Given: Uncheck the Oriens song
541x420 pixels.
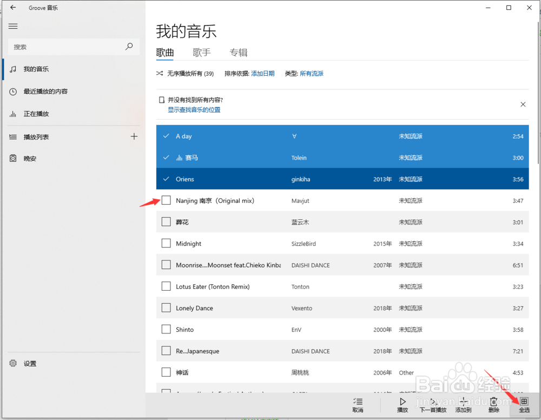Looking at the screenshot, I should 166,179.
